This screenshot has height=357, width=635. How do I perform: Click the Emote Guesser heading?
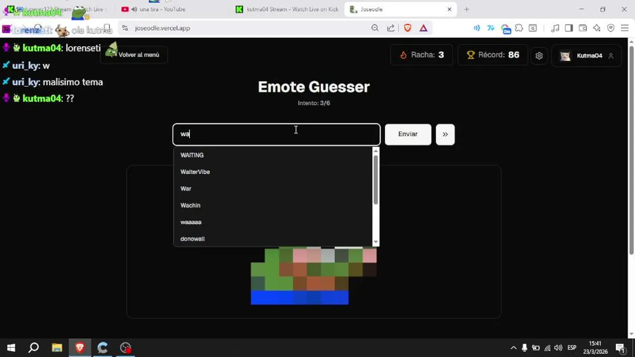[x=314, y=87]
